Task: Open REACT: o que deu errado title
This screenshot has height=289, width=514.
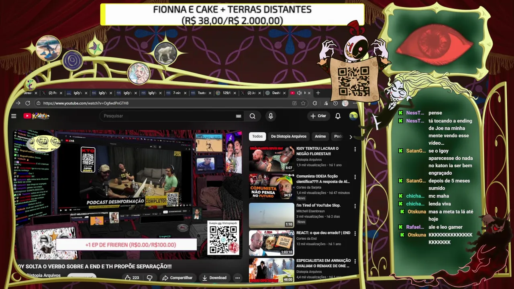Action: pyautogui.click(x=323, y=233)
